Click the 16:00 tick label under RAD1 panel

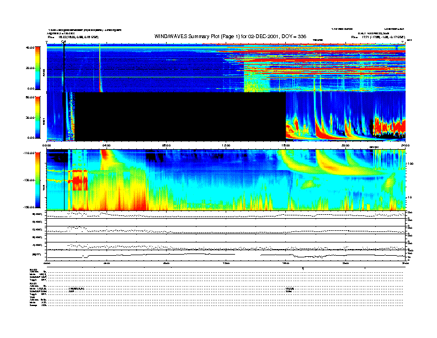(x=286, y=145)
